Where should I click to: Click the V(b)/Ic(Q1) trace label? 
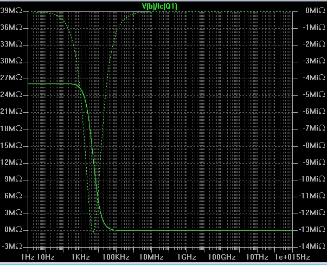(159, 7)
